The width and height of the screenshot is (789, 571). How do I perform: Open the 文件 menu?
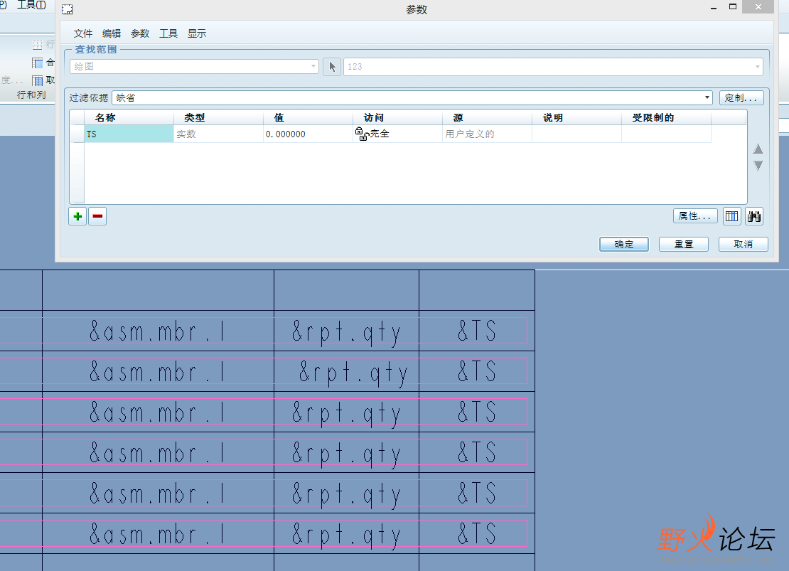pos(83,33)
